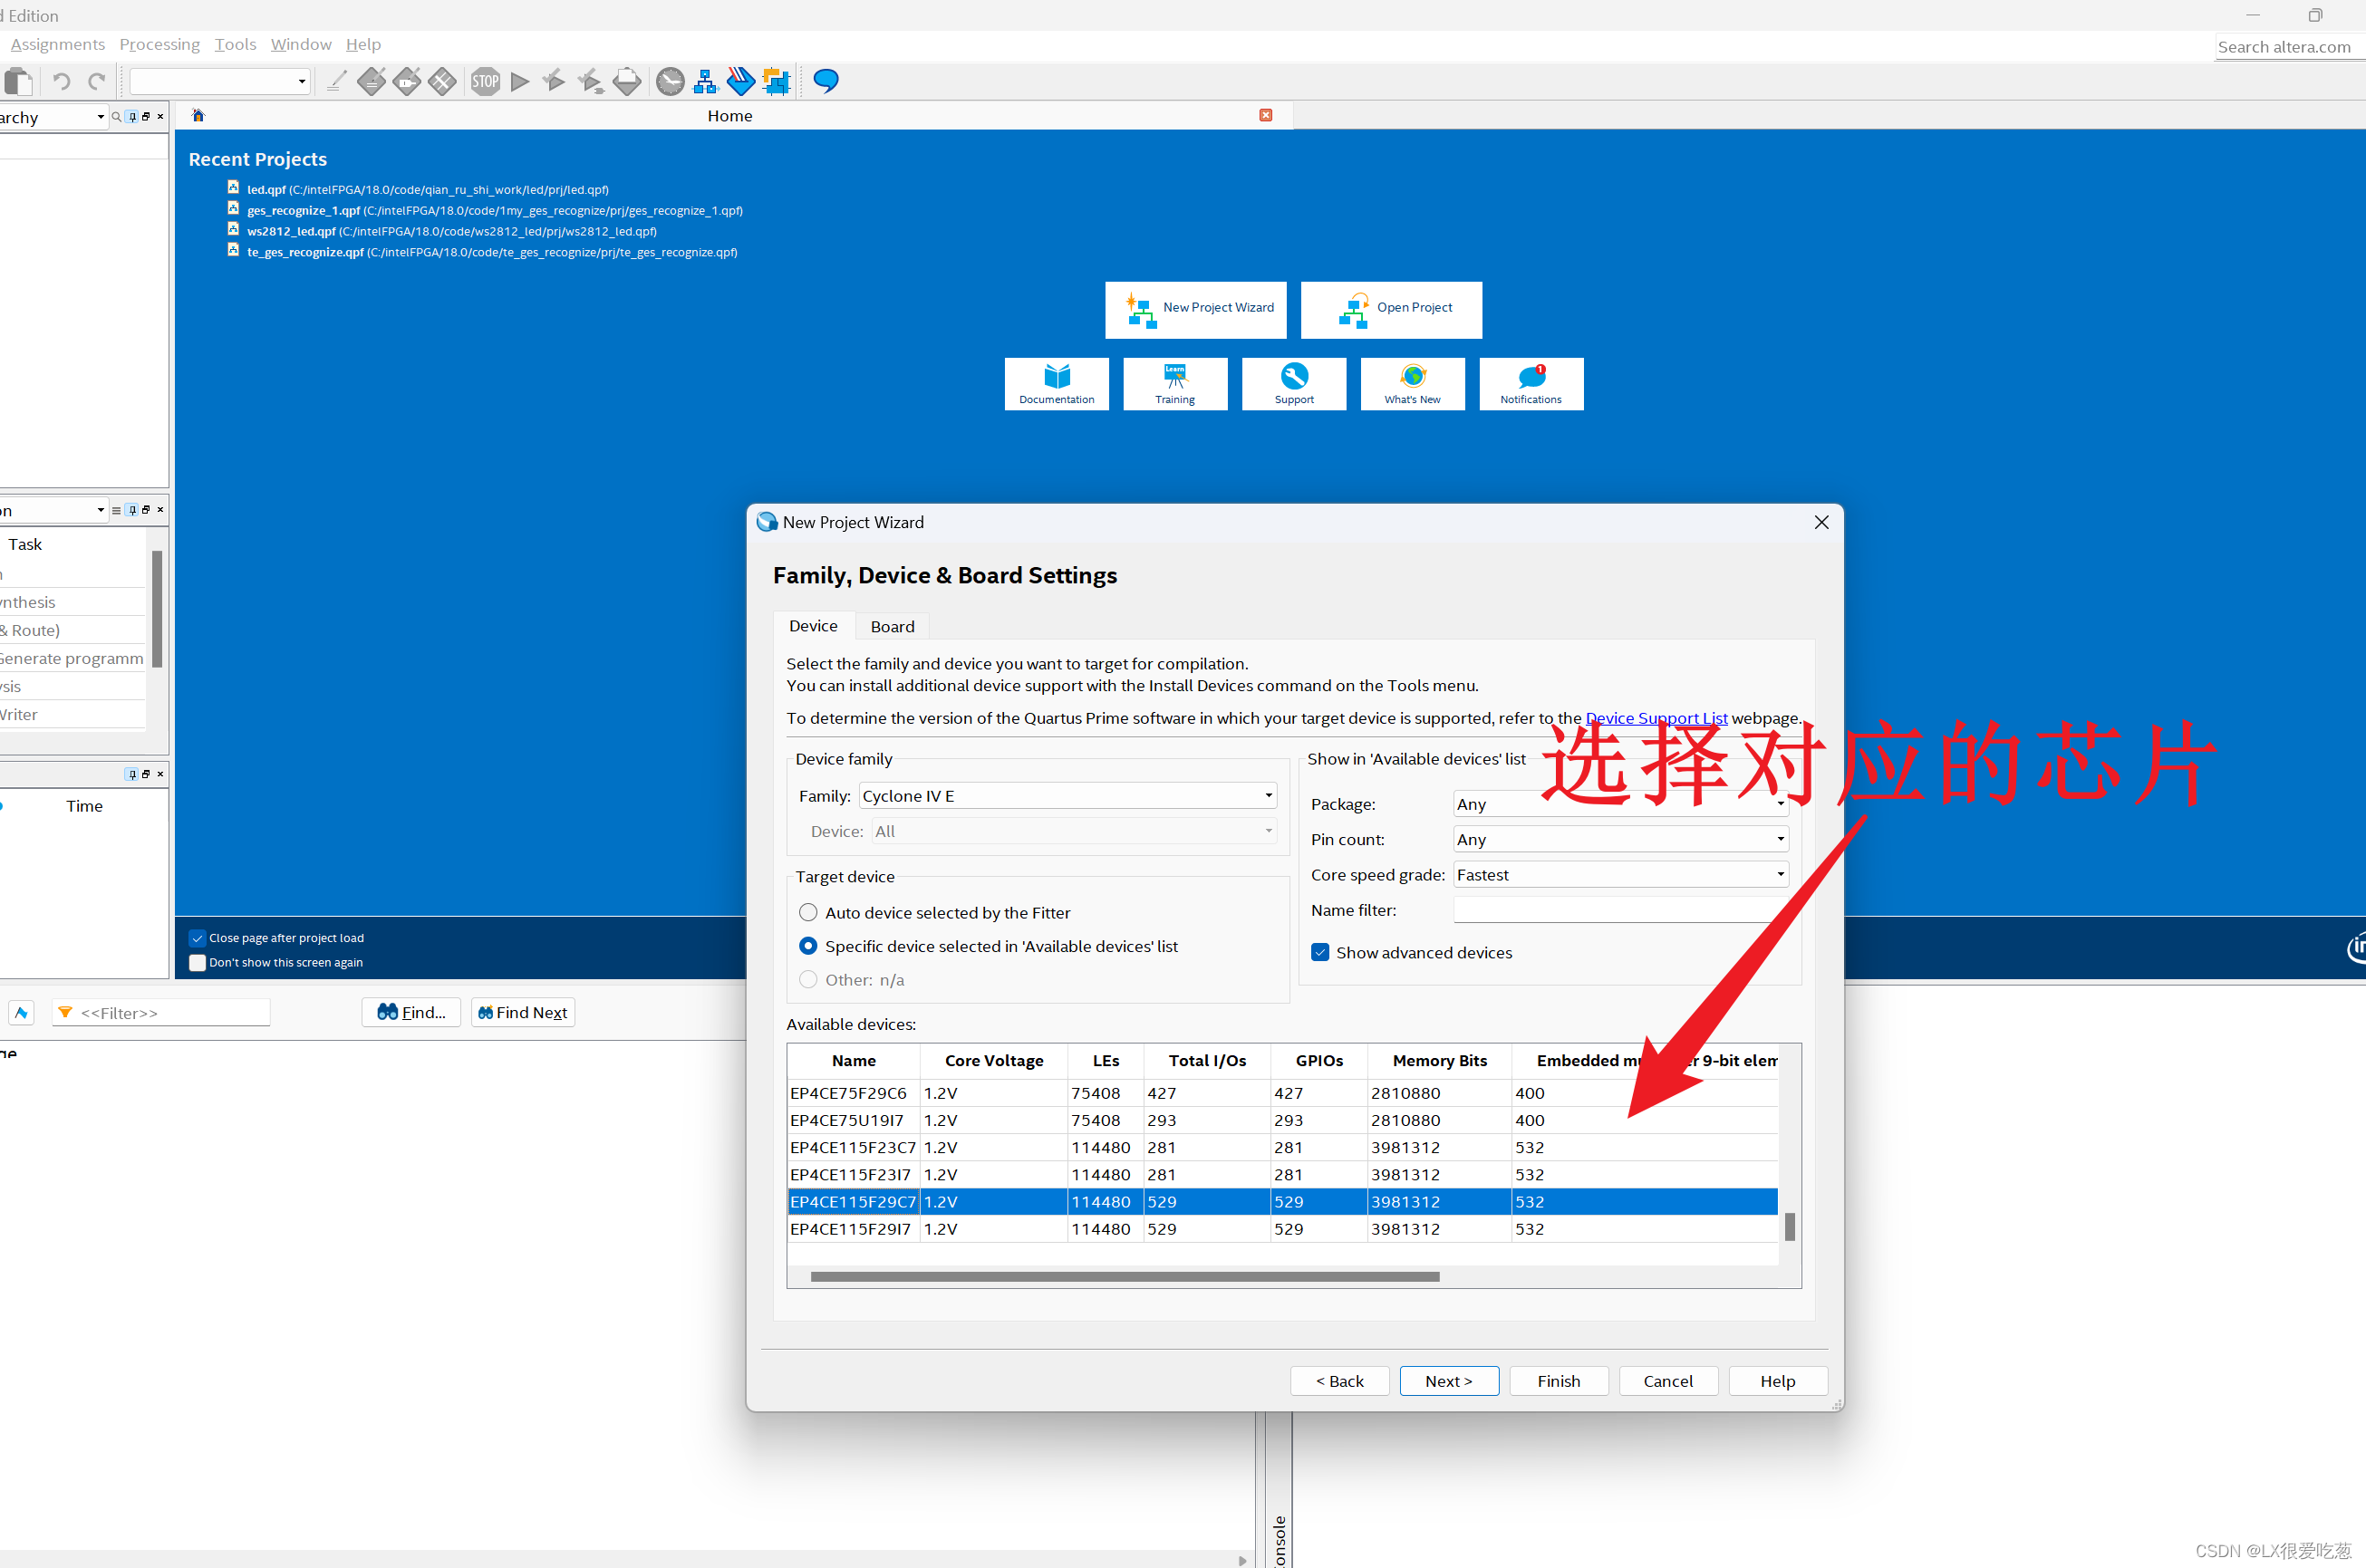Click the Start Compilation play icon
This screenshot has height=1568, width=2366.
[x=519, y=81]
